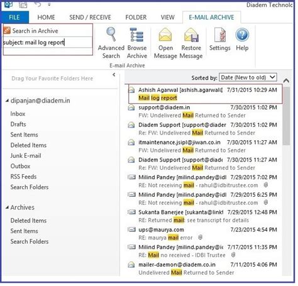Click envelope icon of support@diadem.in message

point(131,107)
